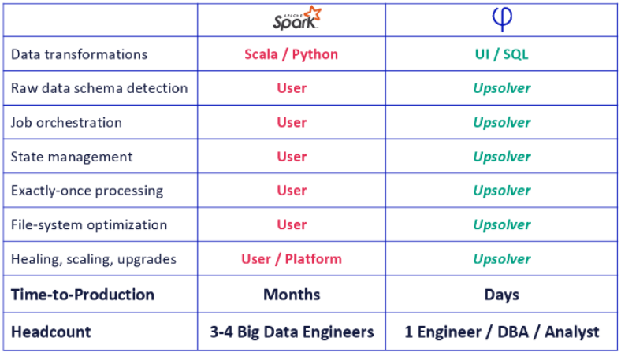Image resolution: width=621 pixels, height=356 pixels.
Task: Click the 'Scala / Python' cell
Action: point(291,54)
